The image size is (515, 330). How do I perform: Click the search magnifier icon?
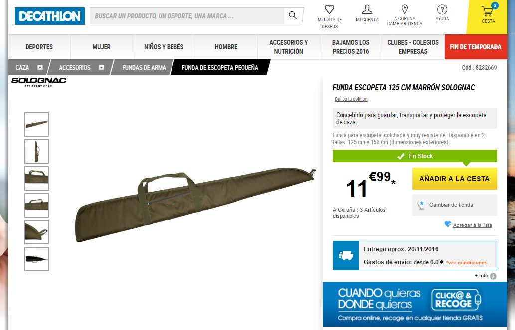pyautogui.click(x=293, y=15)
